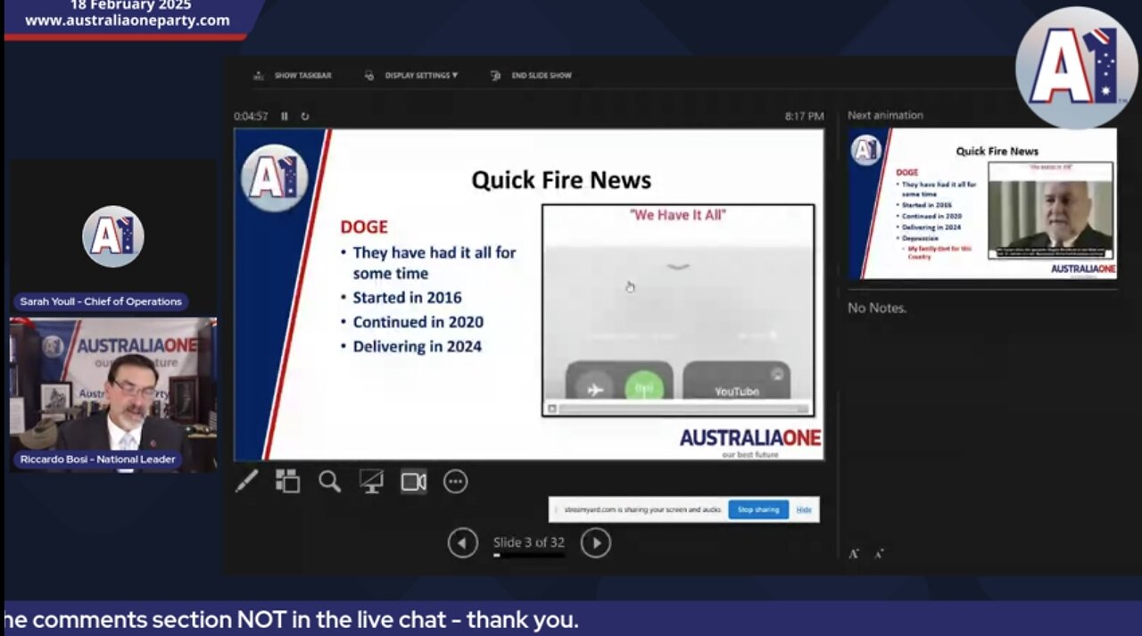This screenshot has width=1142, height=636.
Task: Click the www.australiaoneparty.com address
Action: 128,21
